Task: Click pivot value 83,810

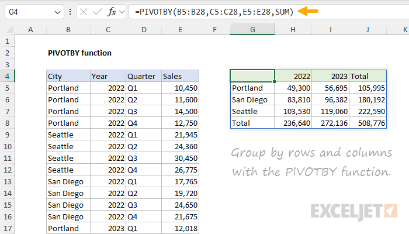Action: (293, 100)
